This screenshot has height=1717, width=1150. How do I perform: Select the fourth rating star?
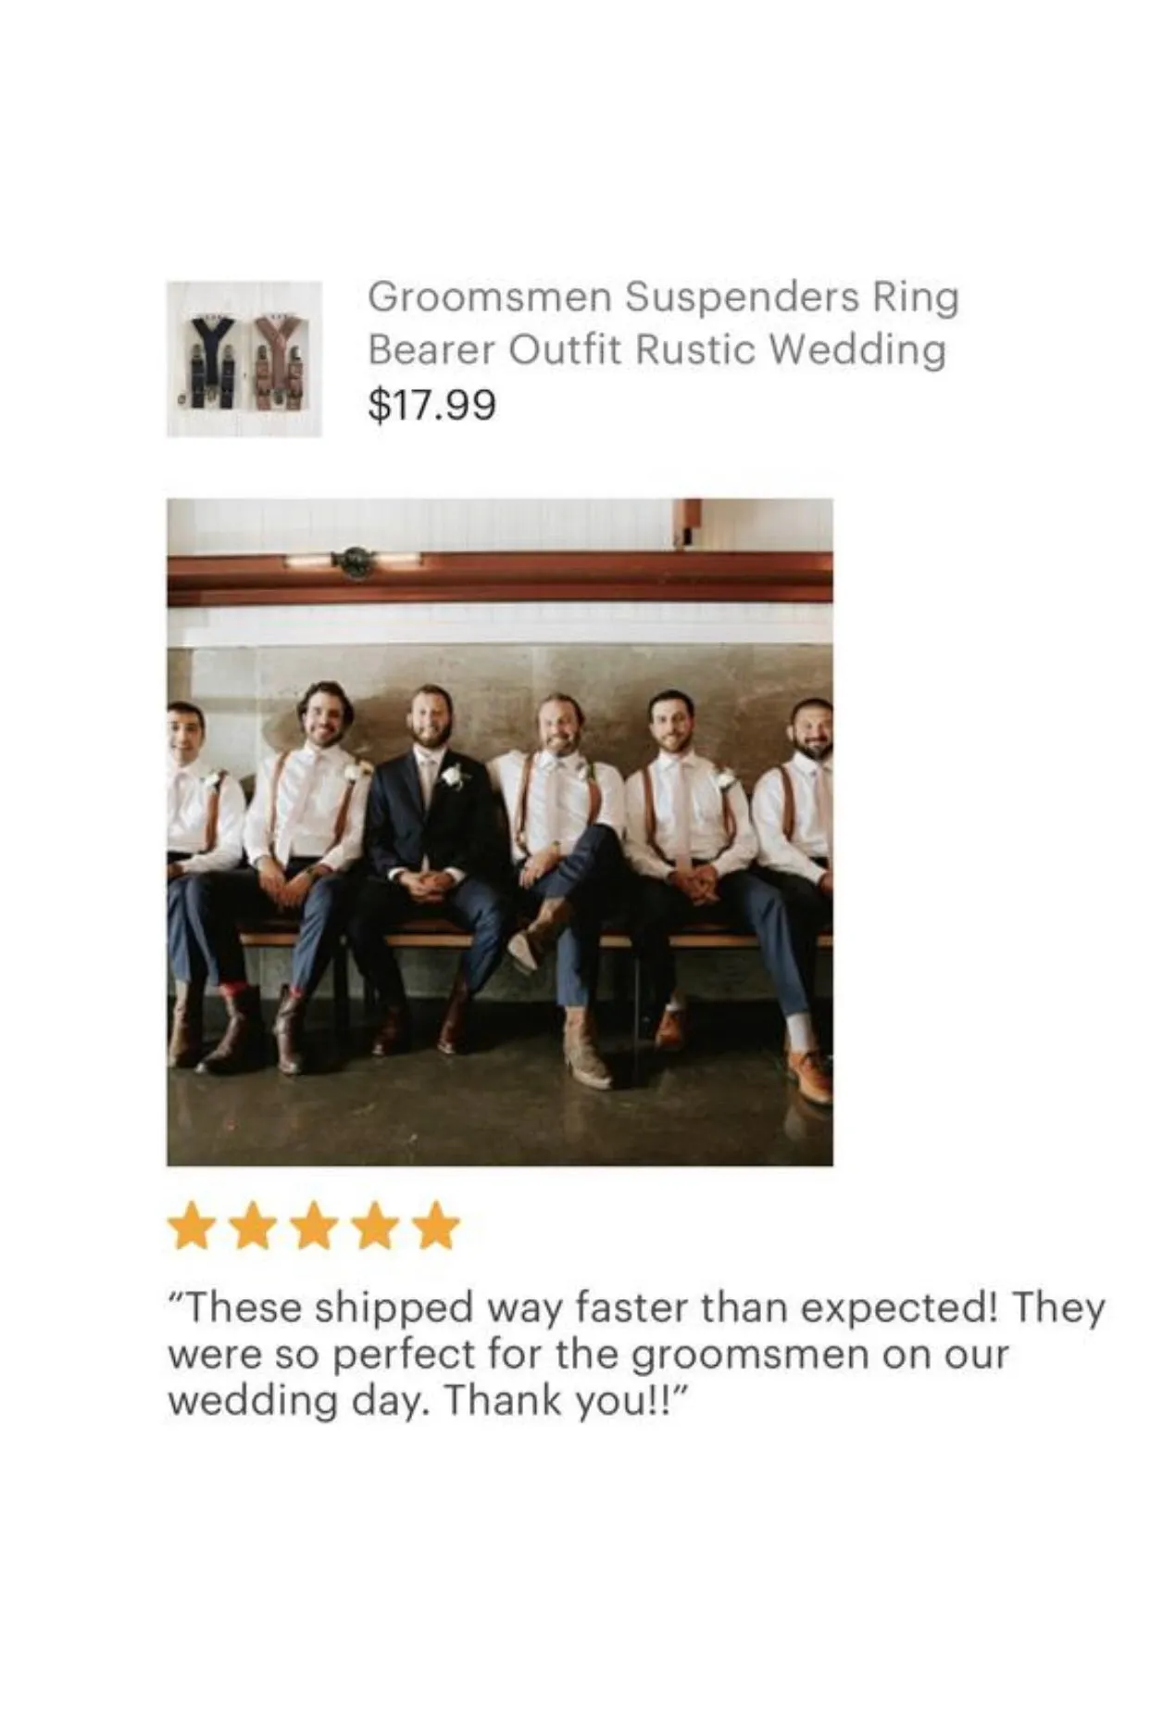coord(375,1226)
